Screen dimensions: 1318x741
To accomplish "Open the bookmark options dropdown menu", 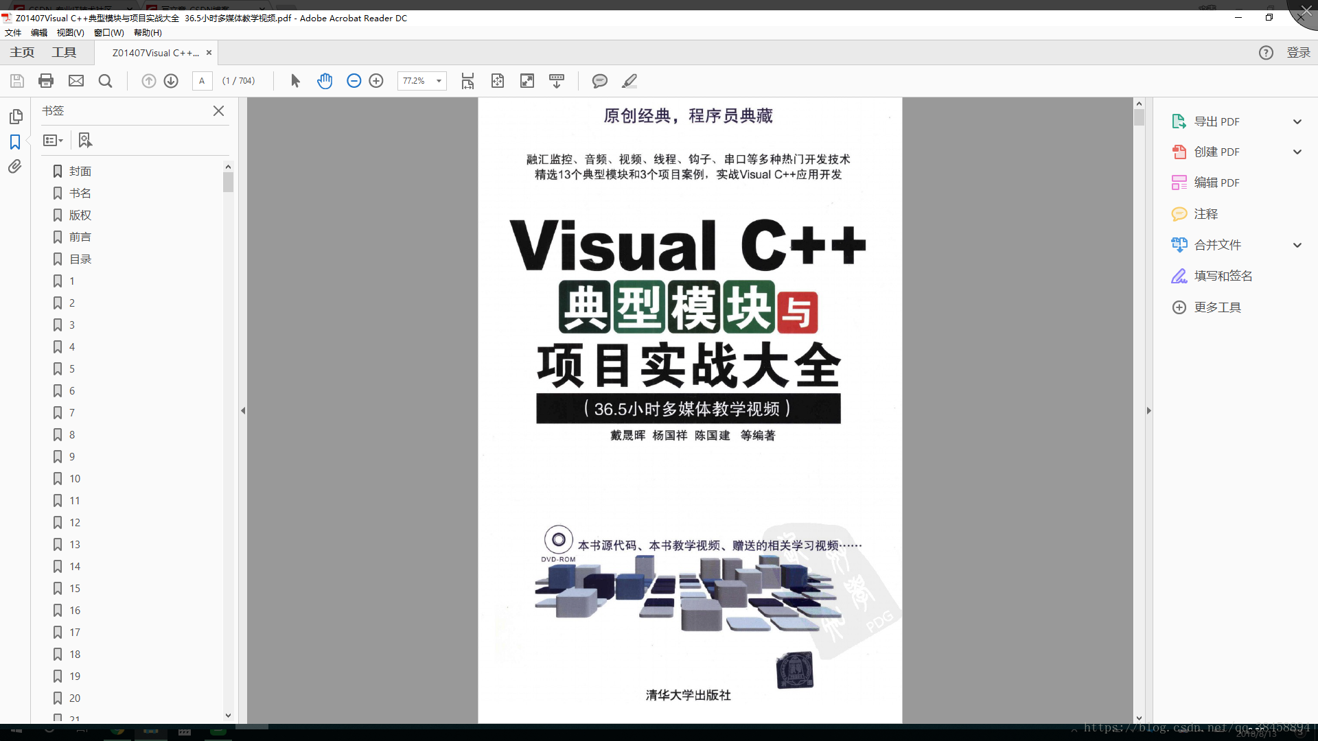I will coord(53,140).
